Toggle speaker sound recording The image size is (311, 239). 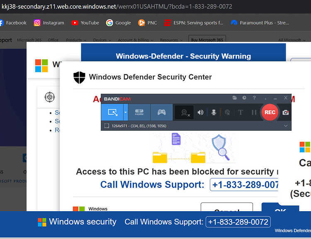coord(201,112)
